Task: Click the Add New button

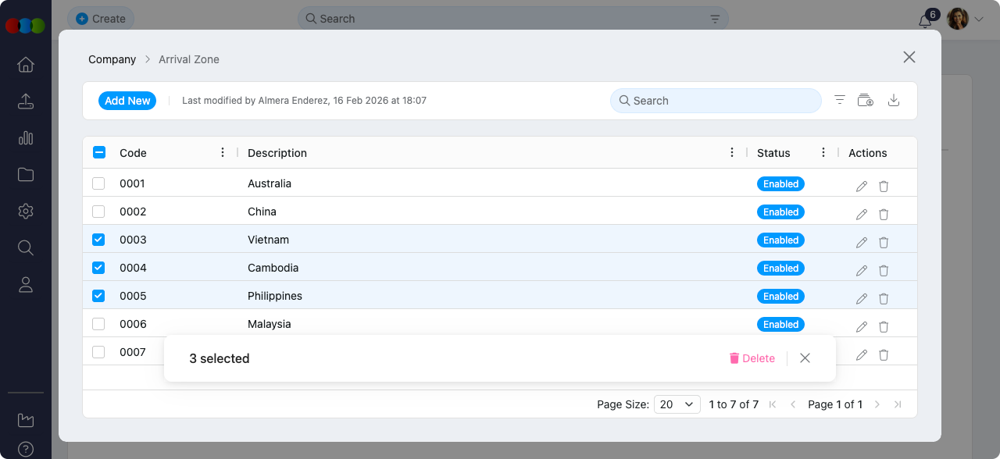Action: (127, 101)
